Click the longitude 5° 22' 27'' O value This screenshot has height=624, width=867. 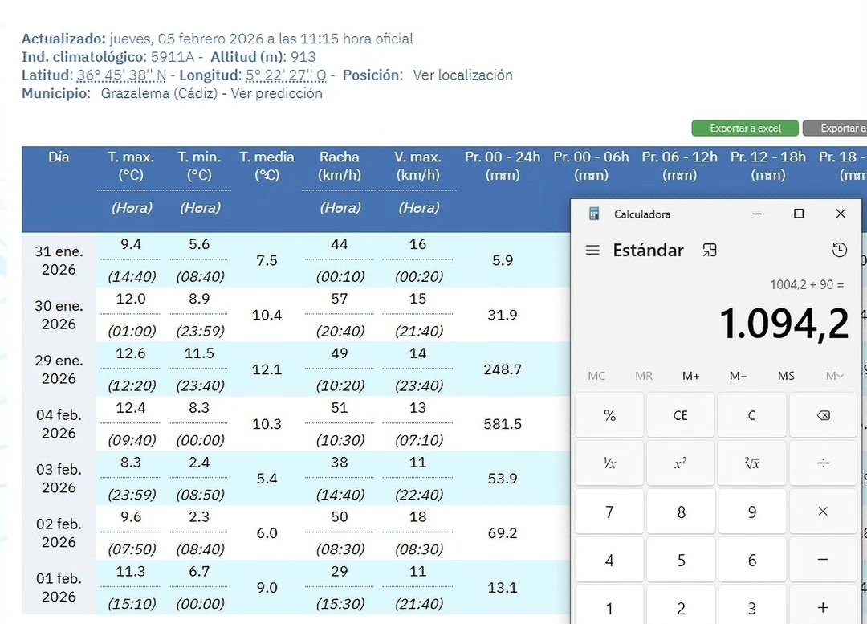pyautogui.click(x=286, y=75)
